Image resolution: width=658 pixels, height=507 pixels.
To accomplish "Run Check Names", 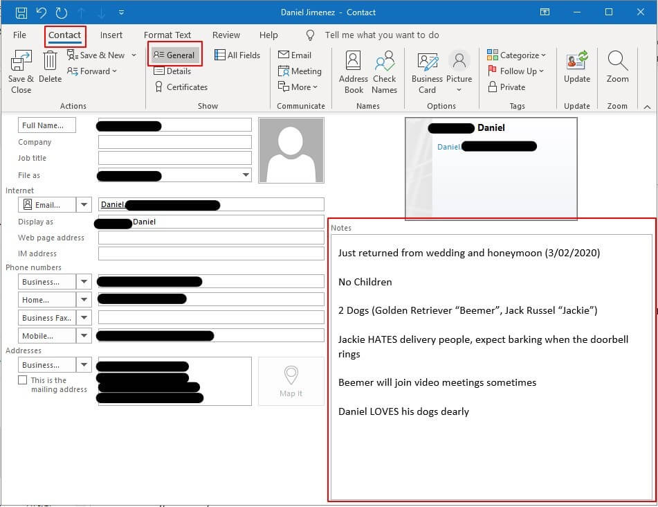I will click(x=385, y=72).
